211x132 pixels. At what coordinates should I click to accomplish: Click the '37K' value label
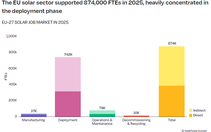(34, 111)
